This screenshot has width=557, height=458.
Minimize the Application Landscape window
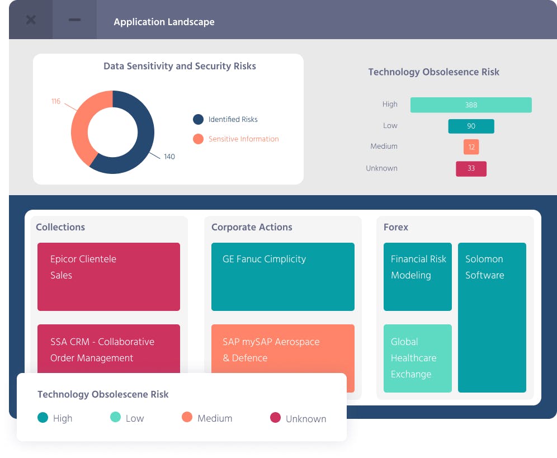[x=74, y=20]
